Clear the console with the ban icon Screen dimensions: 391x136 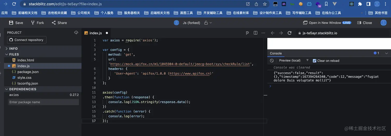pos(272,61)
